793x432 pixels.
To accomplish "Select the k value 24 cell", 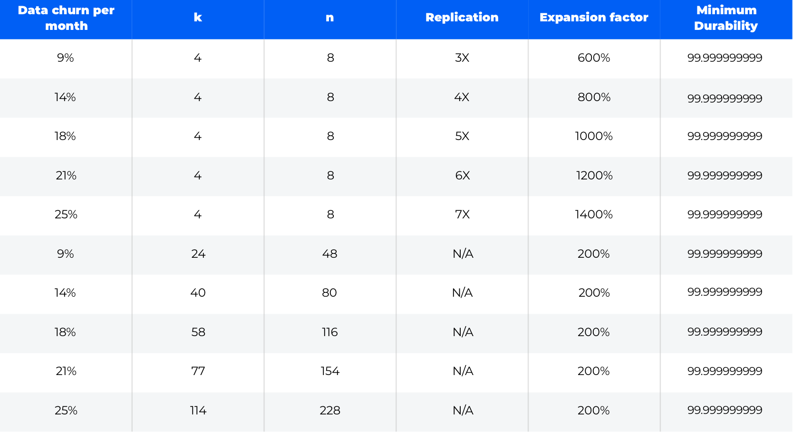I will click(x=198, y=254).
